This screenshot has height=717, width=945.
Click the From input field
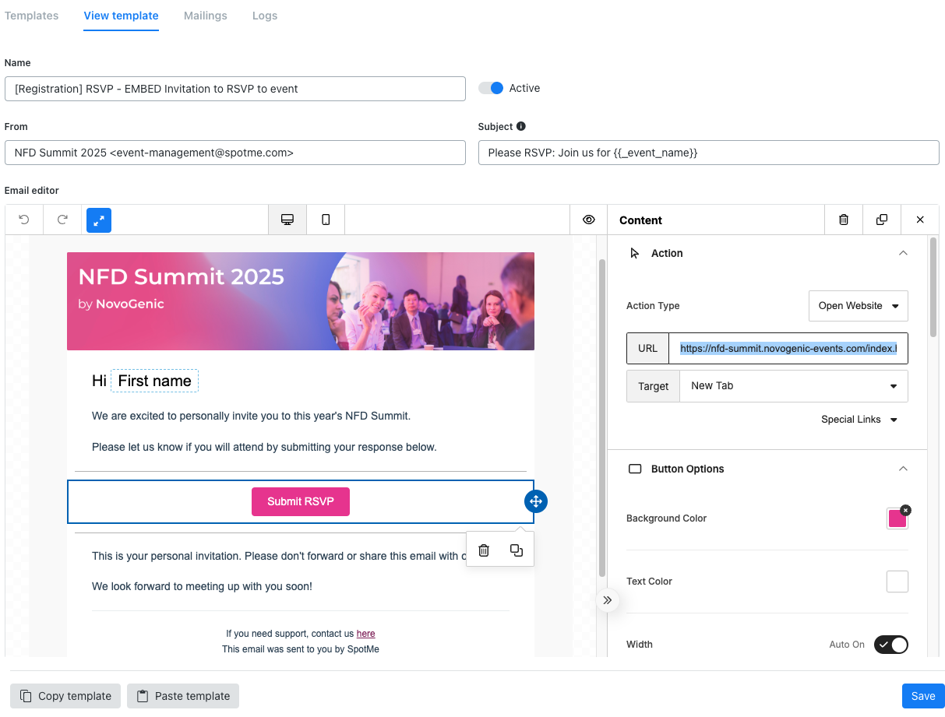click(x=235, y=153)
